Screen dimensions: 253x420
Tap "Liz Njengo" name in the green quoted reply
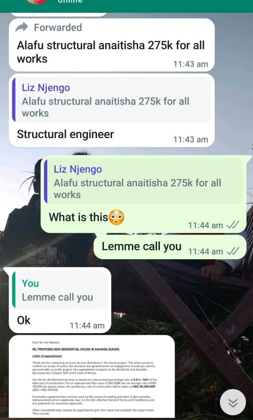coord(78,169)
